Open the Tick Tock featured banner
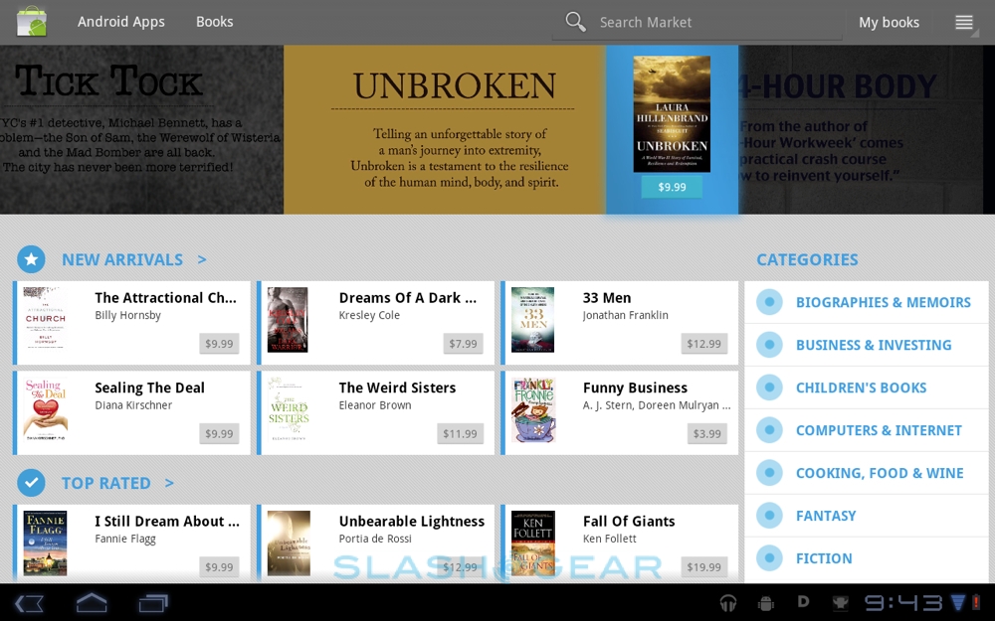 141,129
